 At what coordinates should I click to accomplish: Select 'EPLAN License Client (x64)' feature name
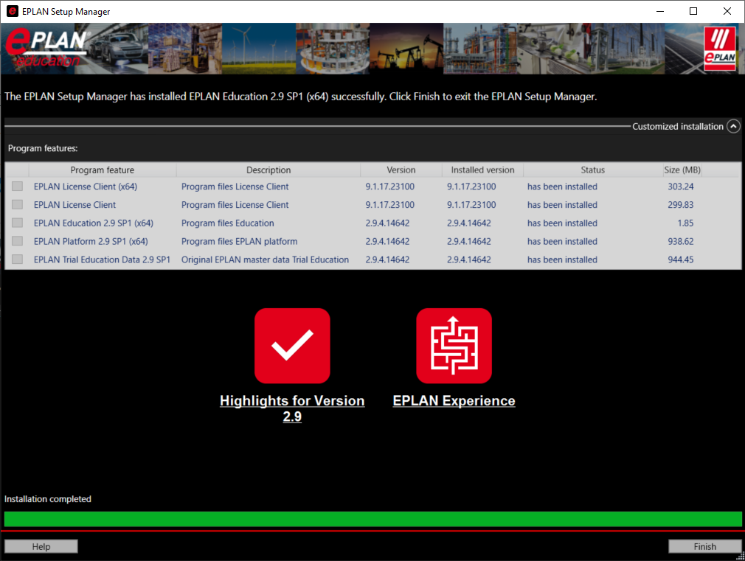click(86, 187)
